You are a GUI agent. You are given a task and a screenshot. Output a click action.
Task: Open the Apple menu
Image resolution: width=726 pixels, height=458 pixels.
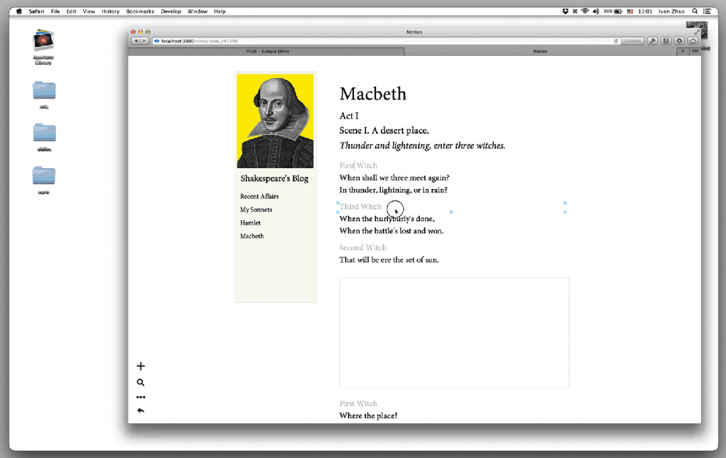point(18,11)
